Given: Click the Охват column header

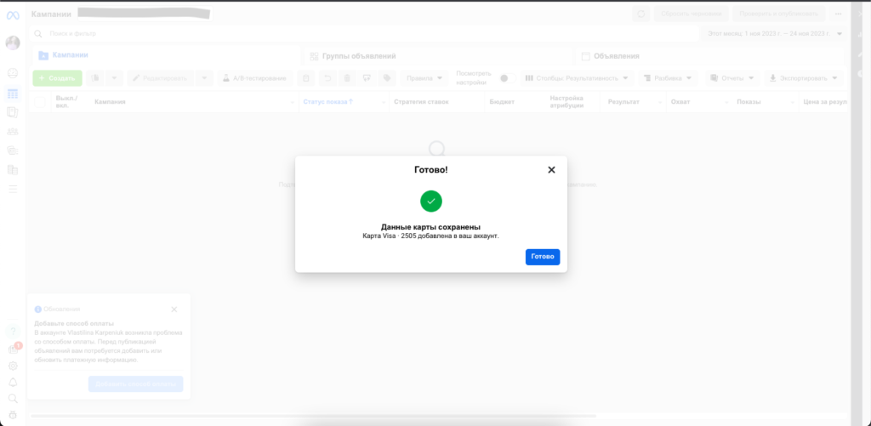Looking at the screenshot, I should 699,102.
